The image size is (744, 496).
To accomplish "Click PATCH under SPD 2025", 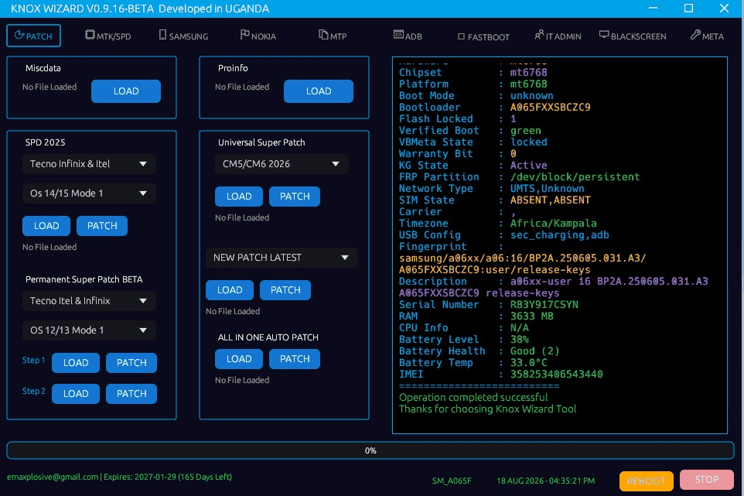I will click(102, 226).
